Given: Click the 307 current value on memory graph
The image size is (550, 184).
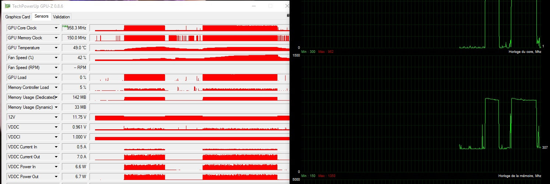Looking at the screenshot, I should click(545, 147).
